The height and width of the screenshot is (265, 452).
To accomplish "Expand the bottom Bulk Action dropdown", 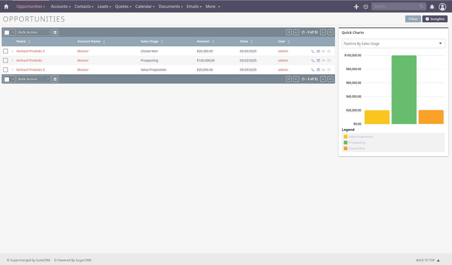I will (33, 79).
